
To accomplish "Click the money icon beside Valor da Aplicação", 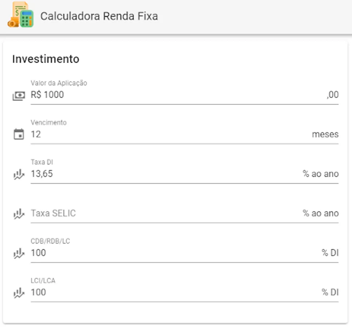I will 19,95.
